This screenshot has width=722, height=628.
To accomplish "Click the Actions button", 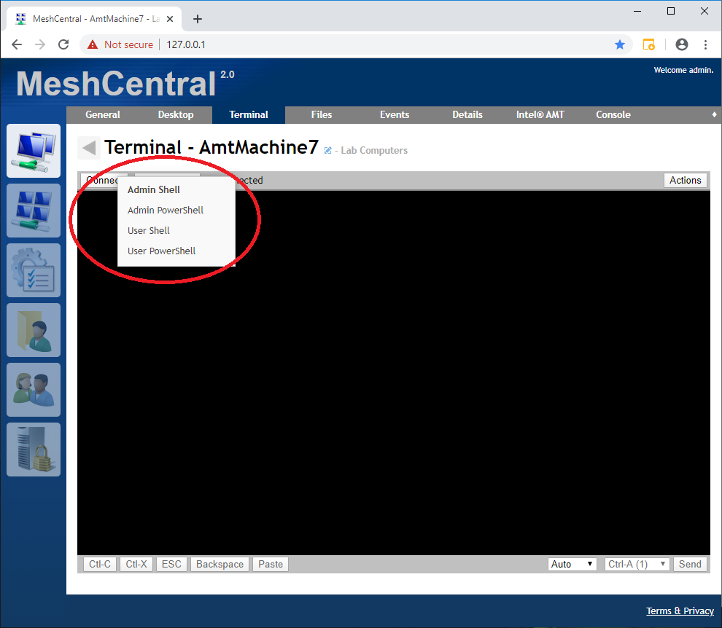I will point(685,180).
